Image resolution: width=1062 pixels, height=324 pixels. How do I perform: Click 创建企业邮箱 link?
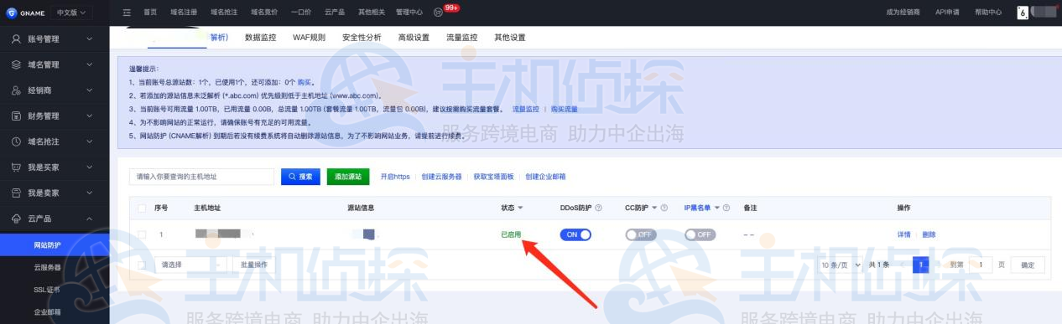click(x=546, y=177)
